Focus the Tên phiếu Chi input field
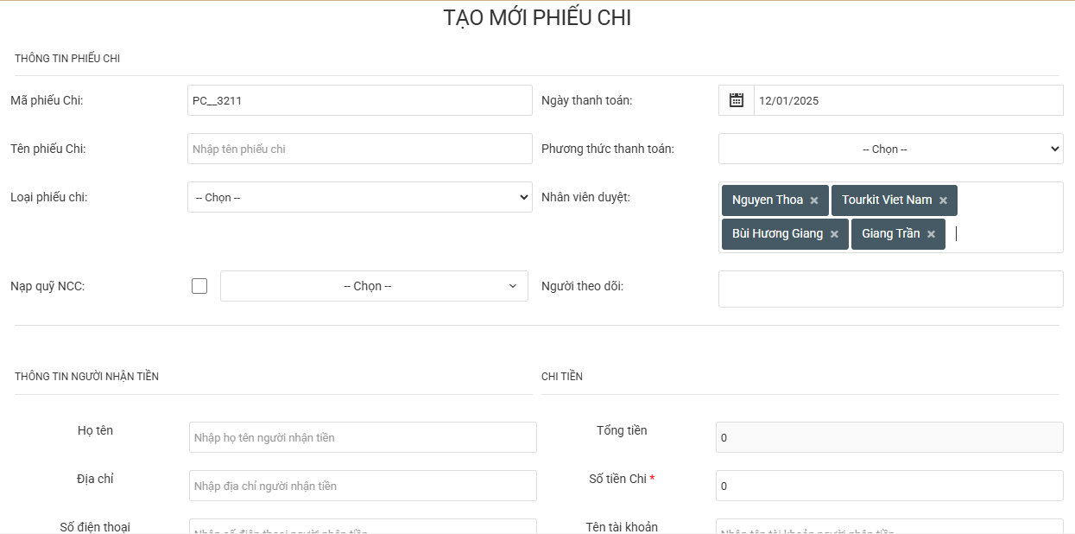1075x534 pixels. 360,149
